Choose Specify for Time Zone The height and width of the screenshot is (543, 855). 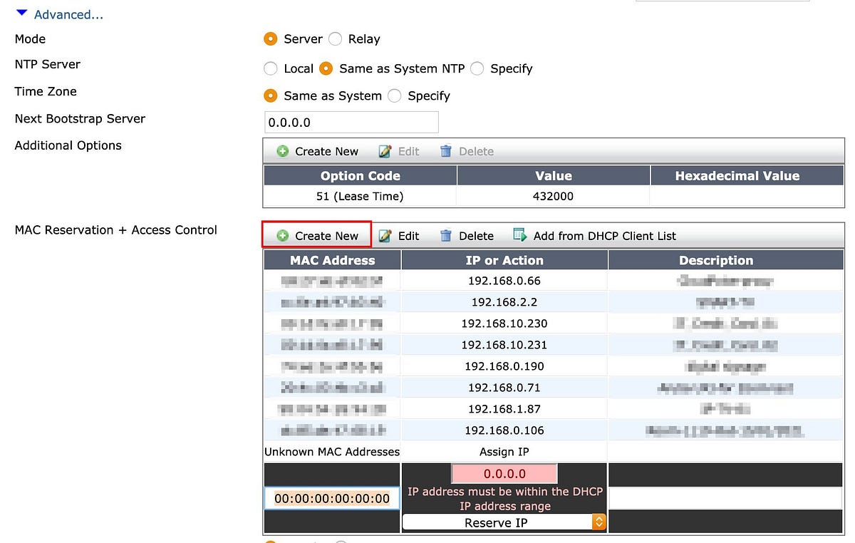pos(395,95)
